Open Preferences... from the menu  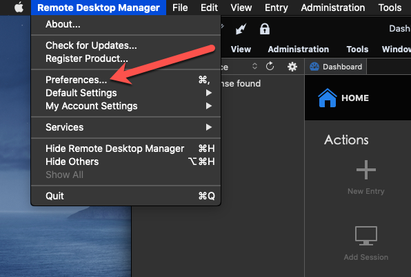(x=126, y=80)
